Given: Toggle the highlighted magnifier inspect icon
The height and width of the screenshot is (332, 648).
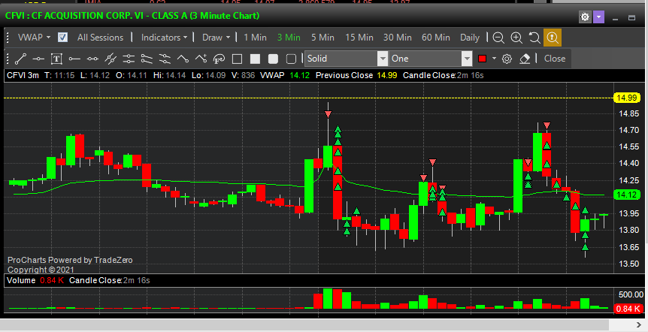Looking at the screenshot, I should (553, 38).
